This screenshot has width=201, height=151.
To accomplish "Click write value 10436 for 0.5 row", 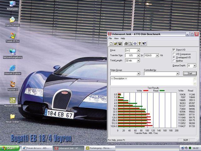I will [182, 94].
